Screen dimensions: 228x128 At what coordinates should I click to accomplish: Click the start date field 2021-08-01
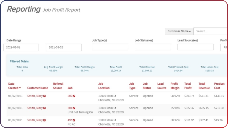[21, 48]
